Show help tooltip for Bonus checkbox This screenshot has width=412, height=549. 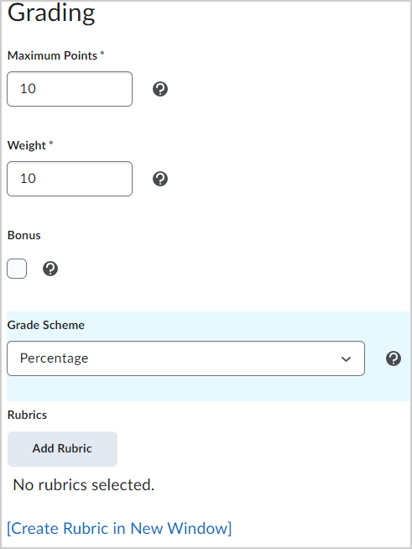click(x=50, y=269)
